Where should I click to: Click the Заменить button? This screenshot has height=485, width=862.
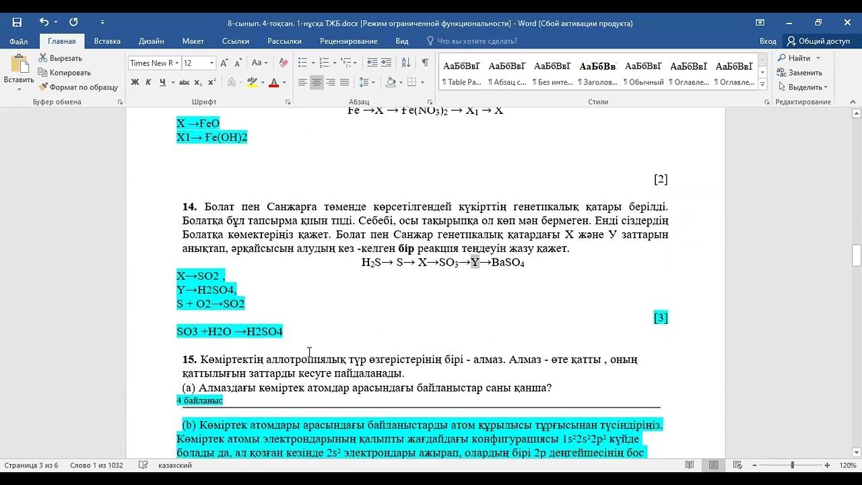click(799, 73)
